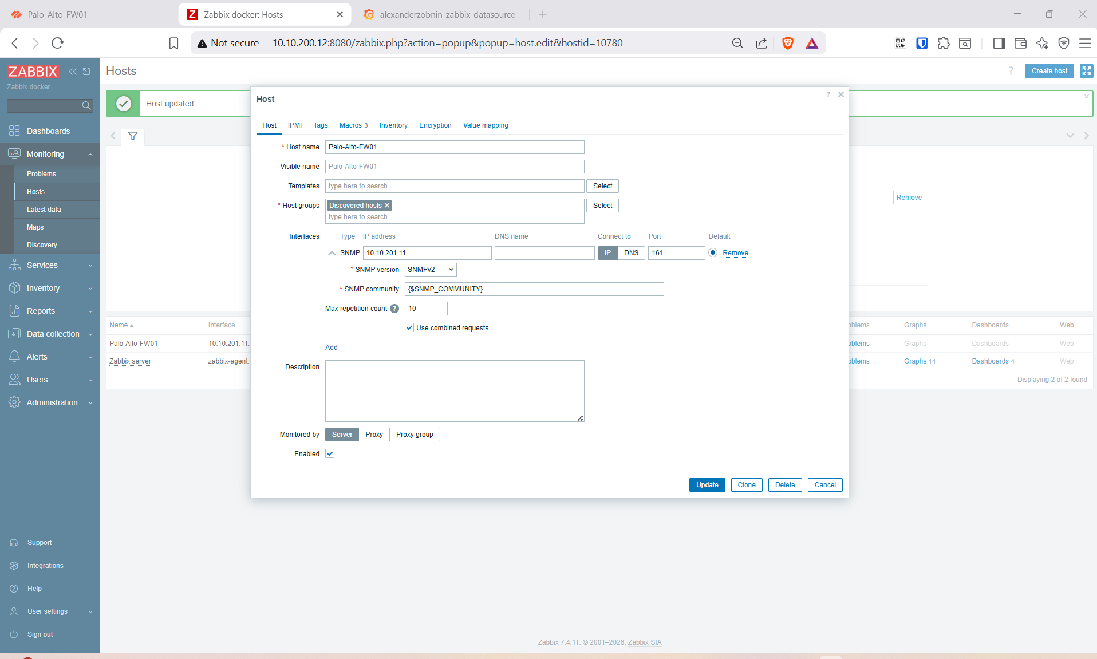The image size is (1097, 659).
Task: Expand the Services sidebar menu
Action: click(50, 265)
